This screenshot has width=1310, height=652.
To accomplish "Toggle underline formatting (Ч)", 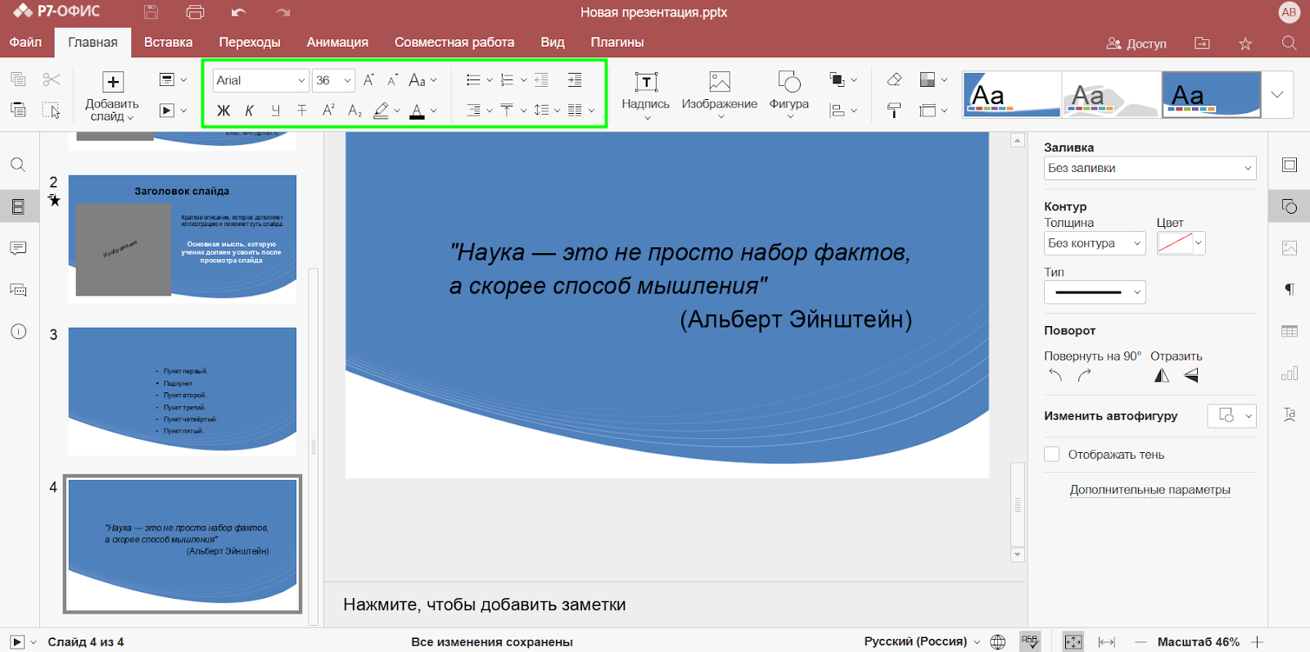I will (x=276, y=110).
